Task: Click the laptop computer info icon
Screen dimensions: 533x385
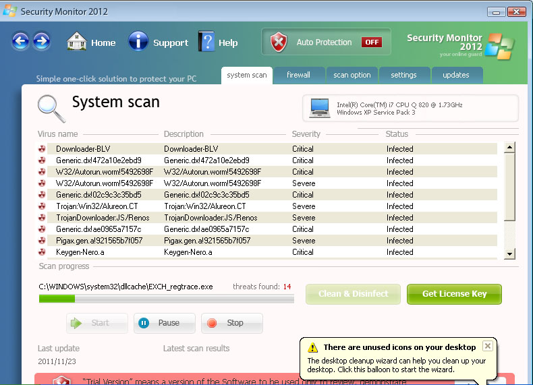Action: pyautogui.click(x=320, y=108)
